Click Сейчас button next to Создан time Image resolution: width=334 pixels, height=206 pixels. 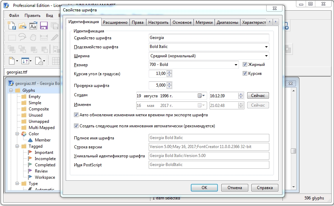click(258, 96)
